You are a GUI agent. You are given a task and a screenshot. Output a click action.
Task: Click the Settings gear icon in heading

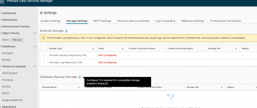(41, 13)
